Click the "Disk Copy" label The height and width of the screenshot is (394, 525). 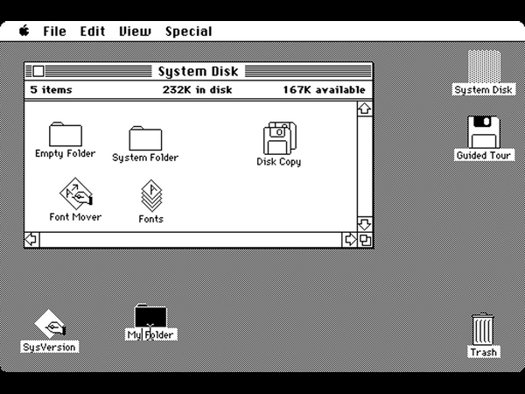click(x=279, y=162)
